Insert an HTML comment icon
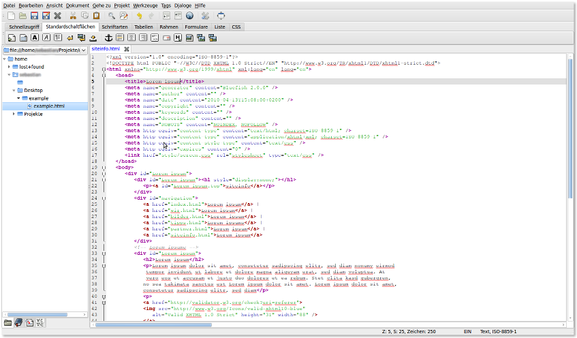This screenshot has width=577, height=338. coord(155,37)
